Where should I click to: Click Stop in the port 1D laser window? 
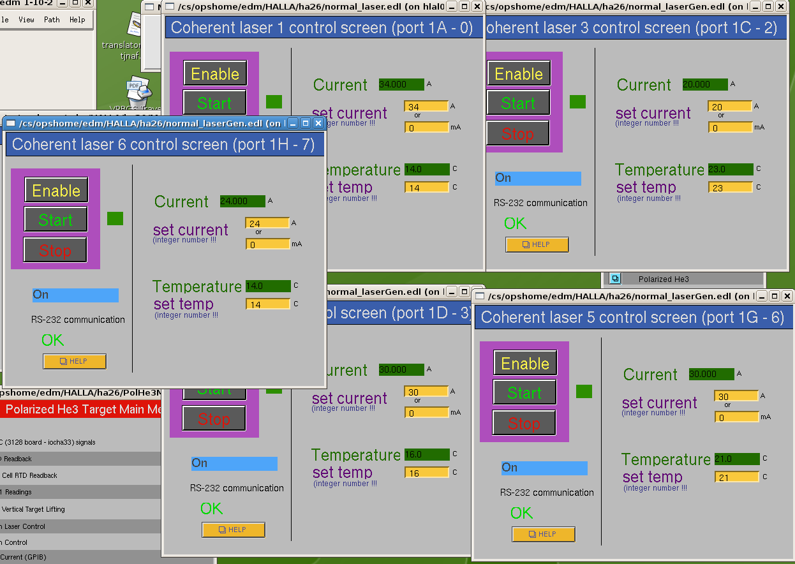[214, 419]
